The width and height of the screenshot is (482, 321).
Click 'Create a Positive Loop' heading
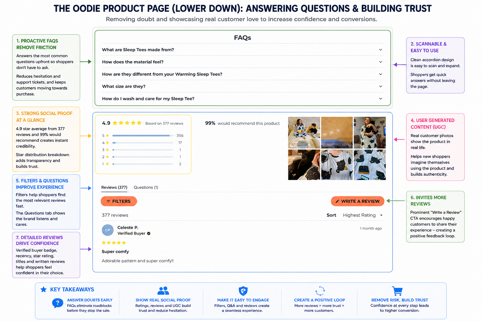(x=319, y=300)
